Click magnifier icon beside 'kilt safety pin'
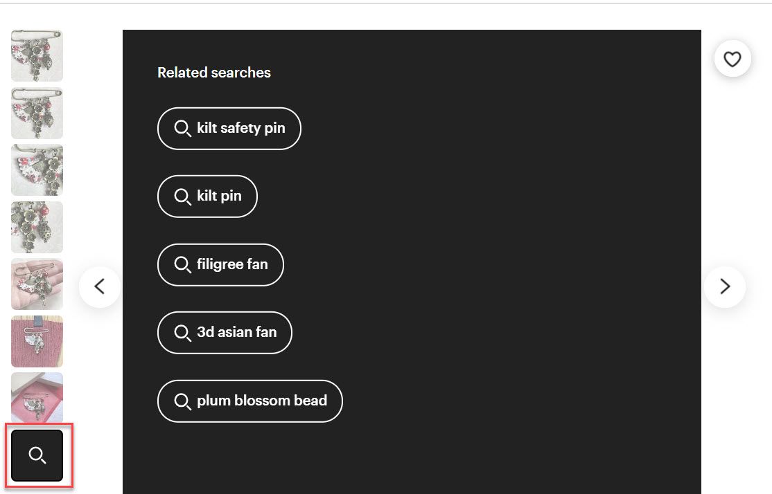 tap(182, 129)
